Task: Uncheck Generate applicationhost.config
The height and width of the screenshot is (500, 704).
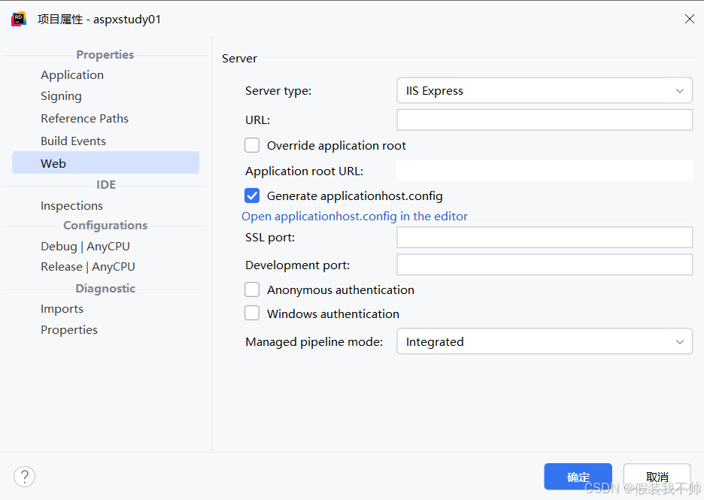Action: (x=253, y=196)
